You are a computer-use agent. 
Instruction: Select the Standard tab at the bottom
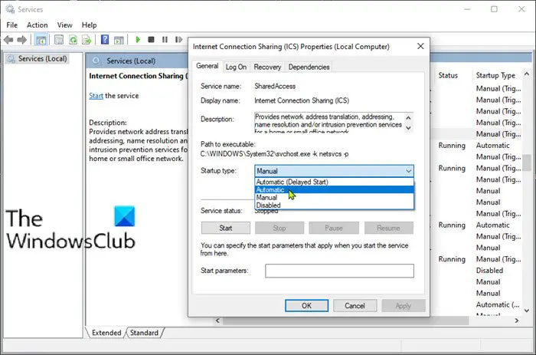coord(144,333)
